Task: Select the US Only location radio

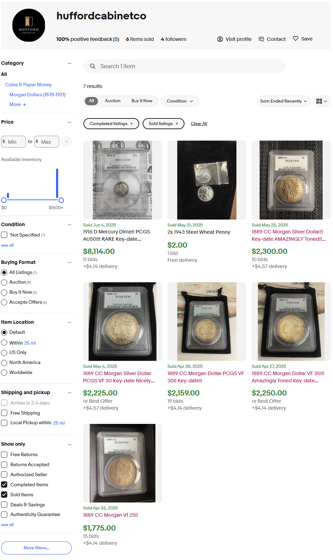Action: [4, 353]
